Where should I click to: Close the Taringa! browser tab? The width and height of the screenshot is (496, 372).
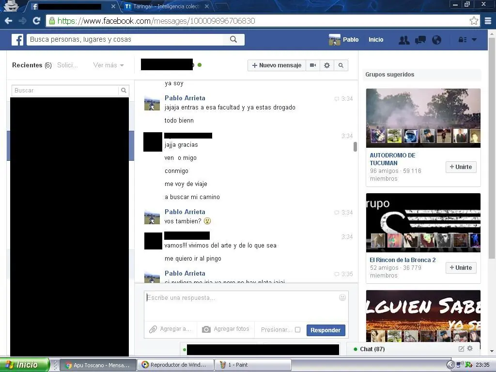point(206,6)
